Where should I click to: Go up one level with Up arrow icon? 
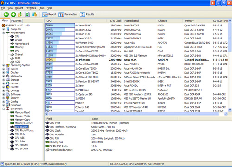pyautogui.click(x=20, y=14)
